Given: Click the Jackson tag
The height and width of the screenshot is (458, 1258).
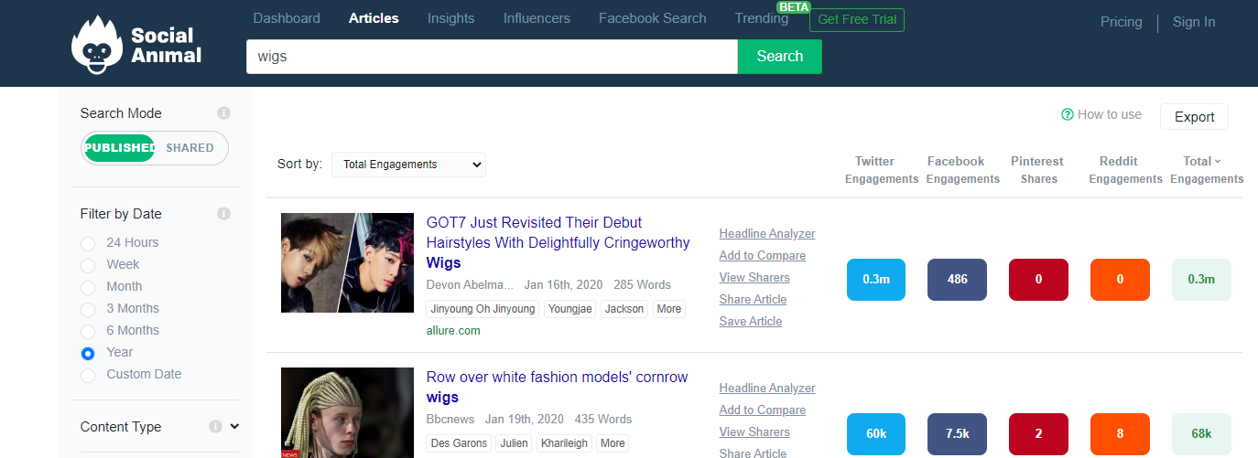Looking at the screenshot, I should coord(624,309).
